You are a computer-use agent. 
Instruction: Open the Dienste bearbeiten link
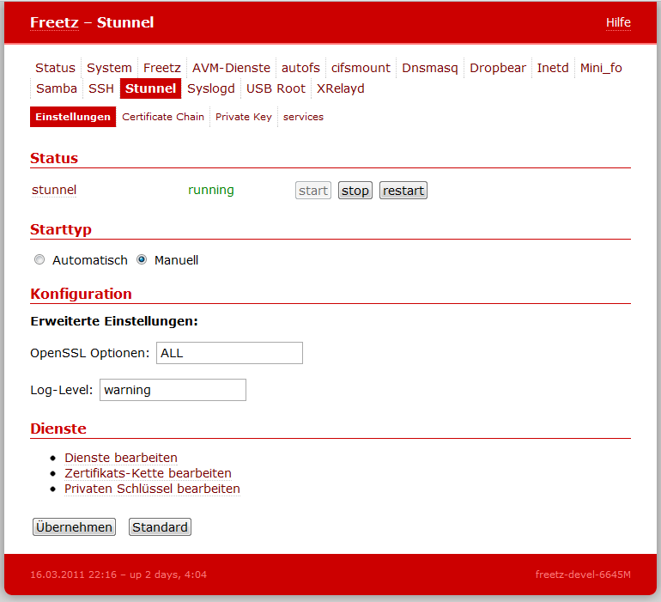[121, 458]
